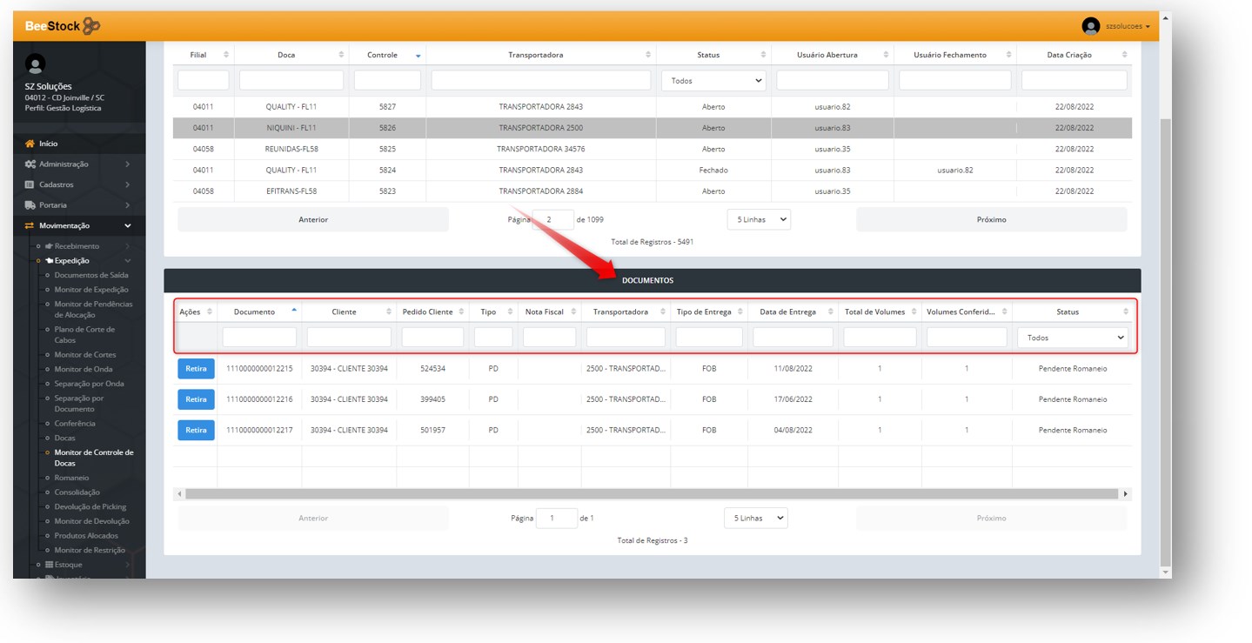The image size is (1252, 643).
Task: Click the Cadastros icon in sidebar
Action: (x=30, y=184)
